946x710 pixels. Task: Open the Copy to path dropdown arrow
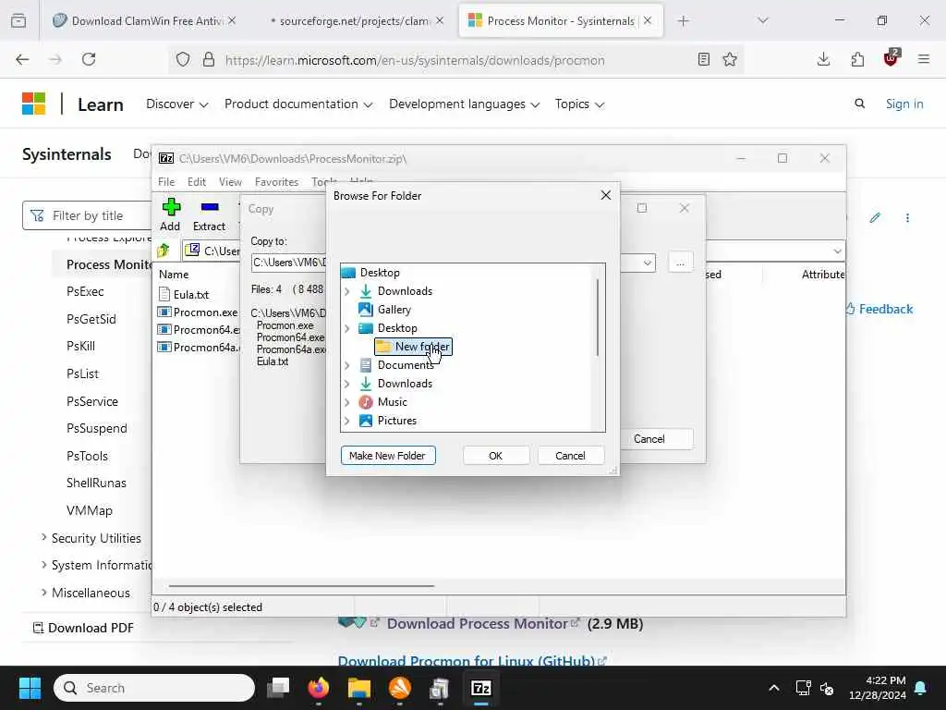click(648, 263)
